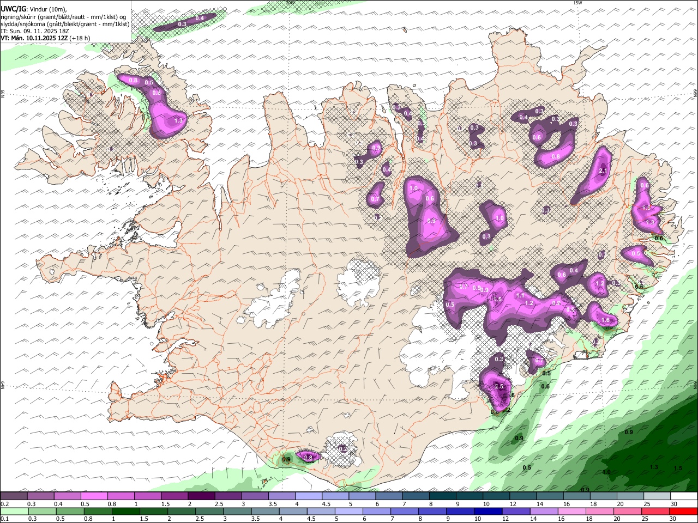698x523 pixels.
Task: Click the 'UWC/IG' title text
Action: [x=13, y=8]
